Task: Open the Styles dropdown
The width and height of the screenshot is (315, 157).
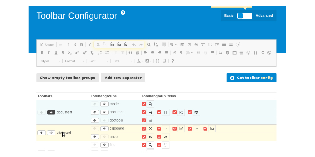Action: coord(51,61)
